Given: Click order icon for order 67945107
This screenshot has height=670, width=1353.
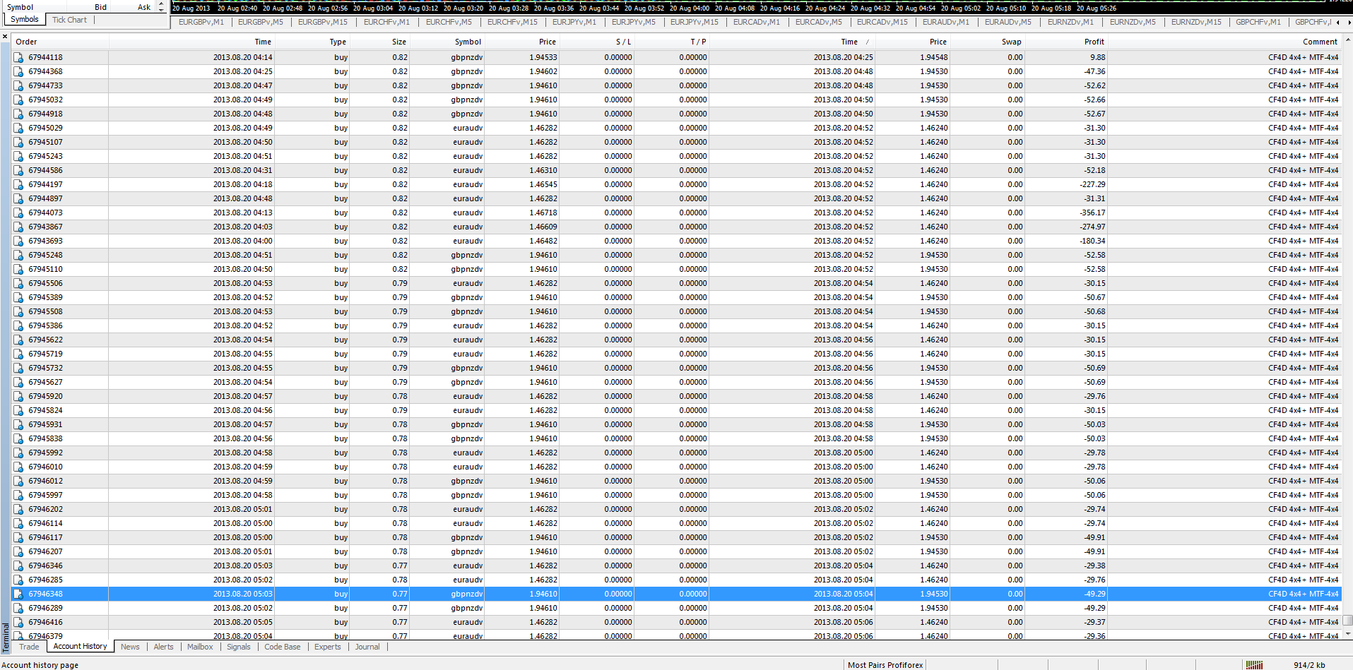Looking at the screenshot, I should pos(18,142).
